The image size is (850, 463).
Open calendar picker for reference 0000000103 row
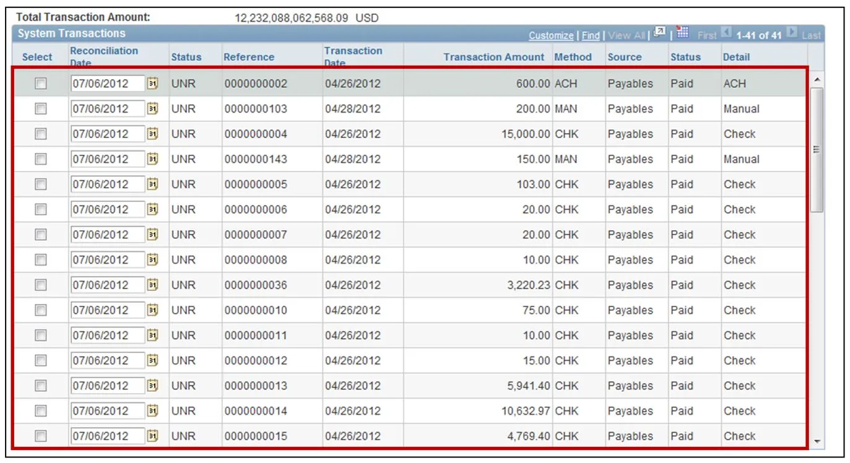(x=152, y=109)
